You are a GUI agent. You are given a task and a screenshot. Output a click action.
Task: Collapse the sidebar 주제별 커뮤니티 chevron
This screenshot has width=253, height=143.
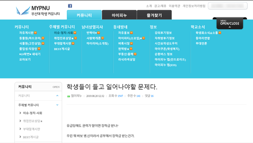(x=57, y=105)
